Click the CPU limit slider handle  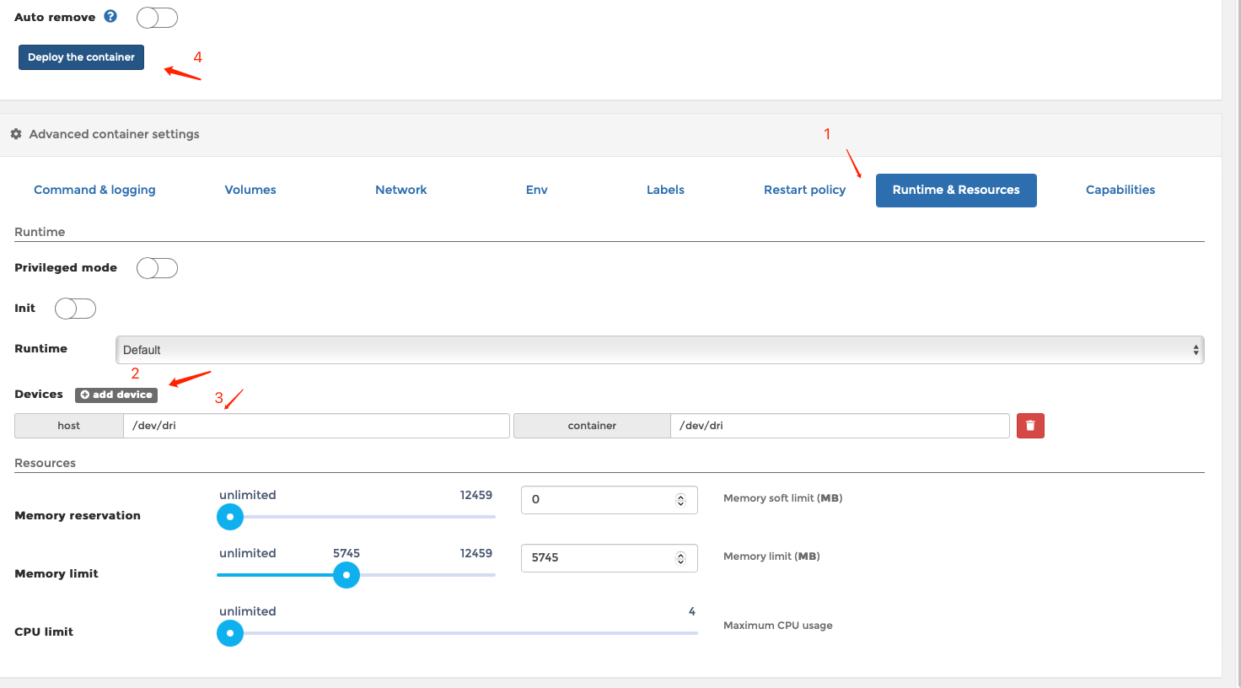click(230, 633)
